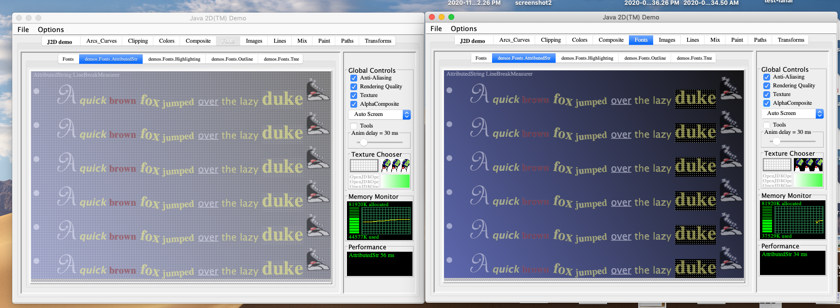840x308 pixels.
Task: Pick the green gradient texture in right window
Action: (x=808, y=180)
